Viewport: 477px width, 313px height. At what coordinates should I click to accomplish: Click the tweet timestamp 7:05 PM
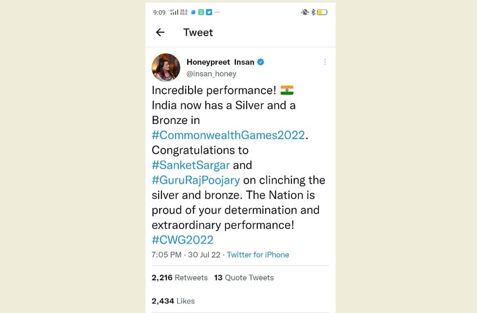pyautogui.click(x=167, y=255)
